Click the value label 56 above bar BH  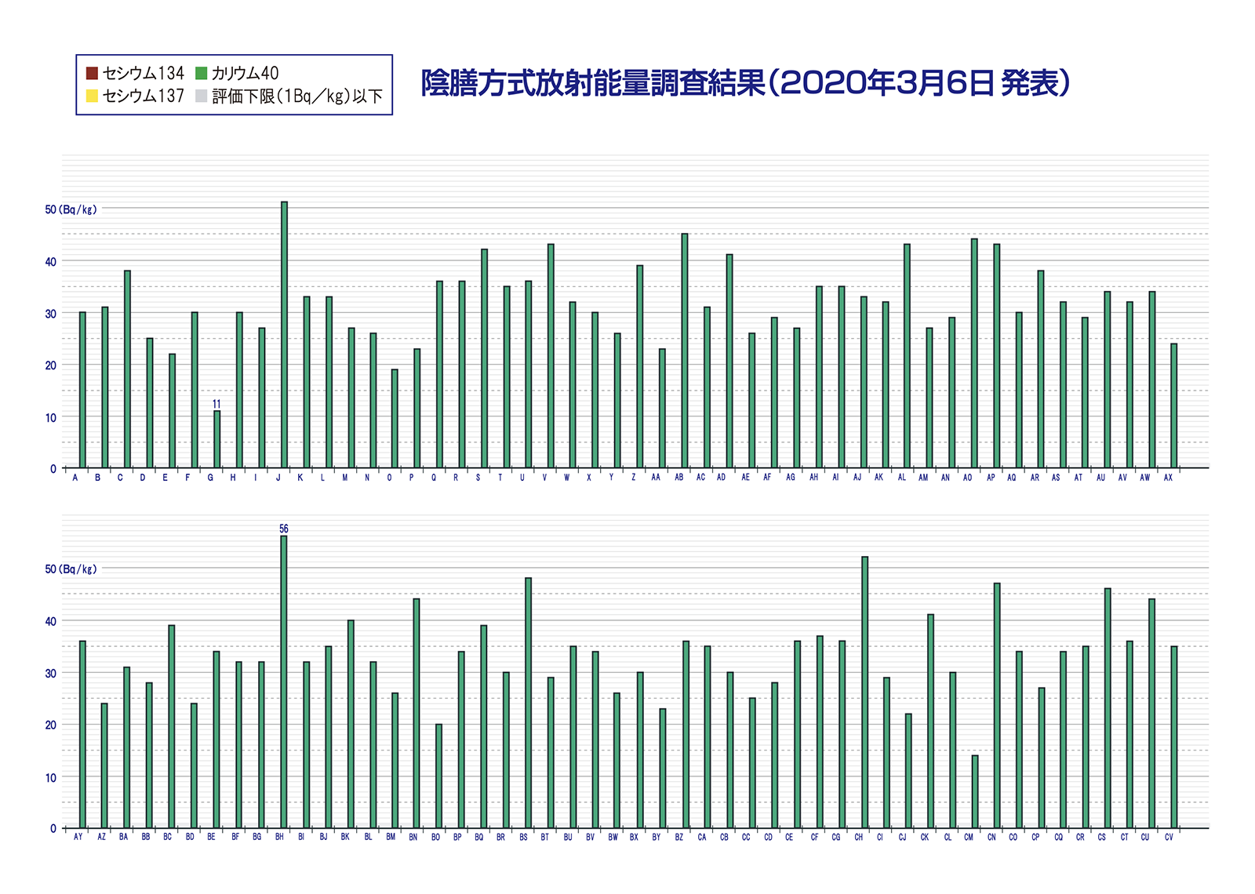point(284,529)
